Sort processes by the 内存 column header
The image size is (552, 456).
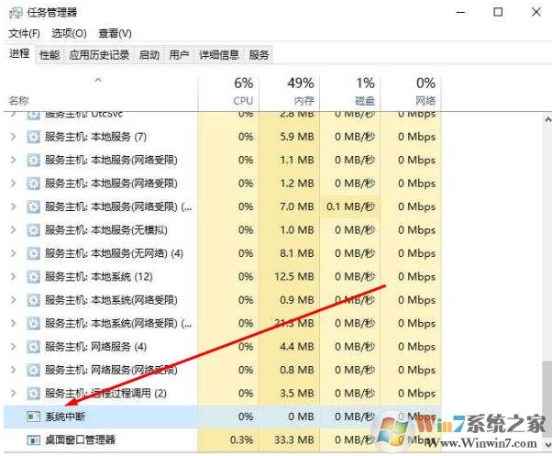click(303, 100)
